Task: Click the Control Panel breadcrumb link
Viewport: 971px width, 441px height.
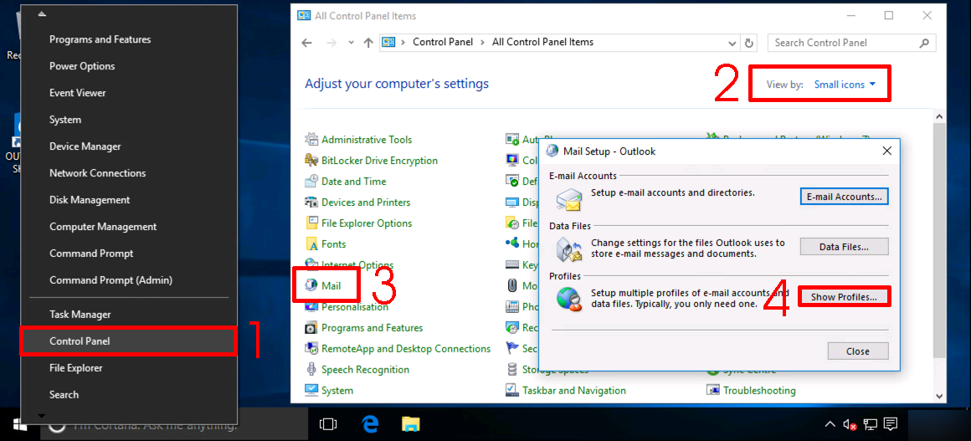Action: pos(442,42)
